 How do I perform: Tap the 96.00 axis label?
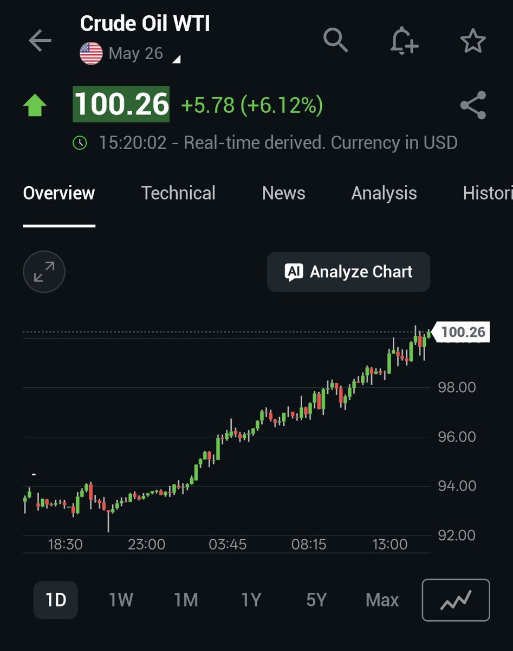[x=457, y=437]
